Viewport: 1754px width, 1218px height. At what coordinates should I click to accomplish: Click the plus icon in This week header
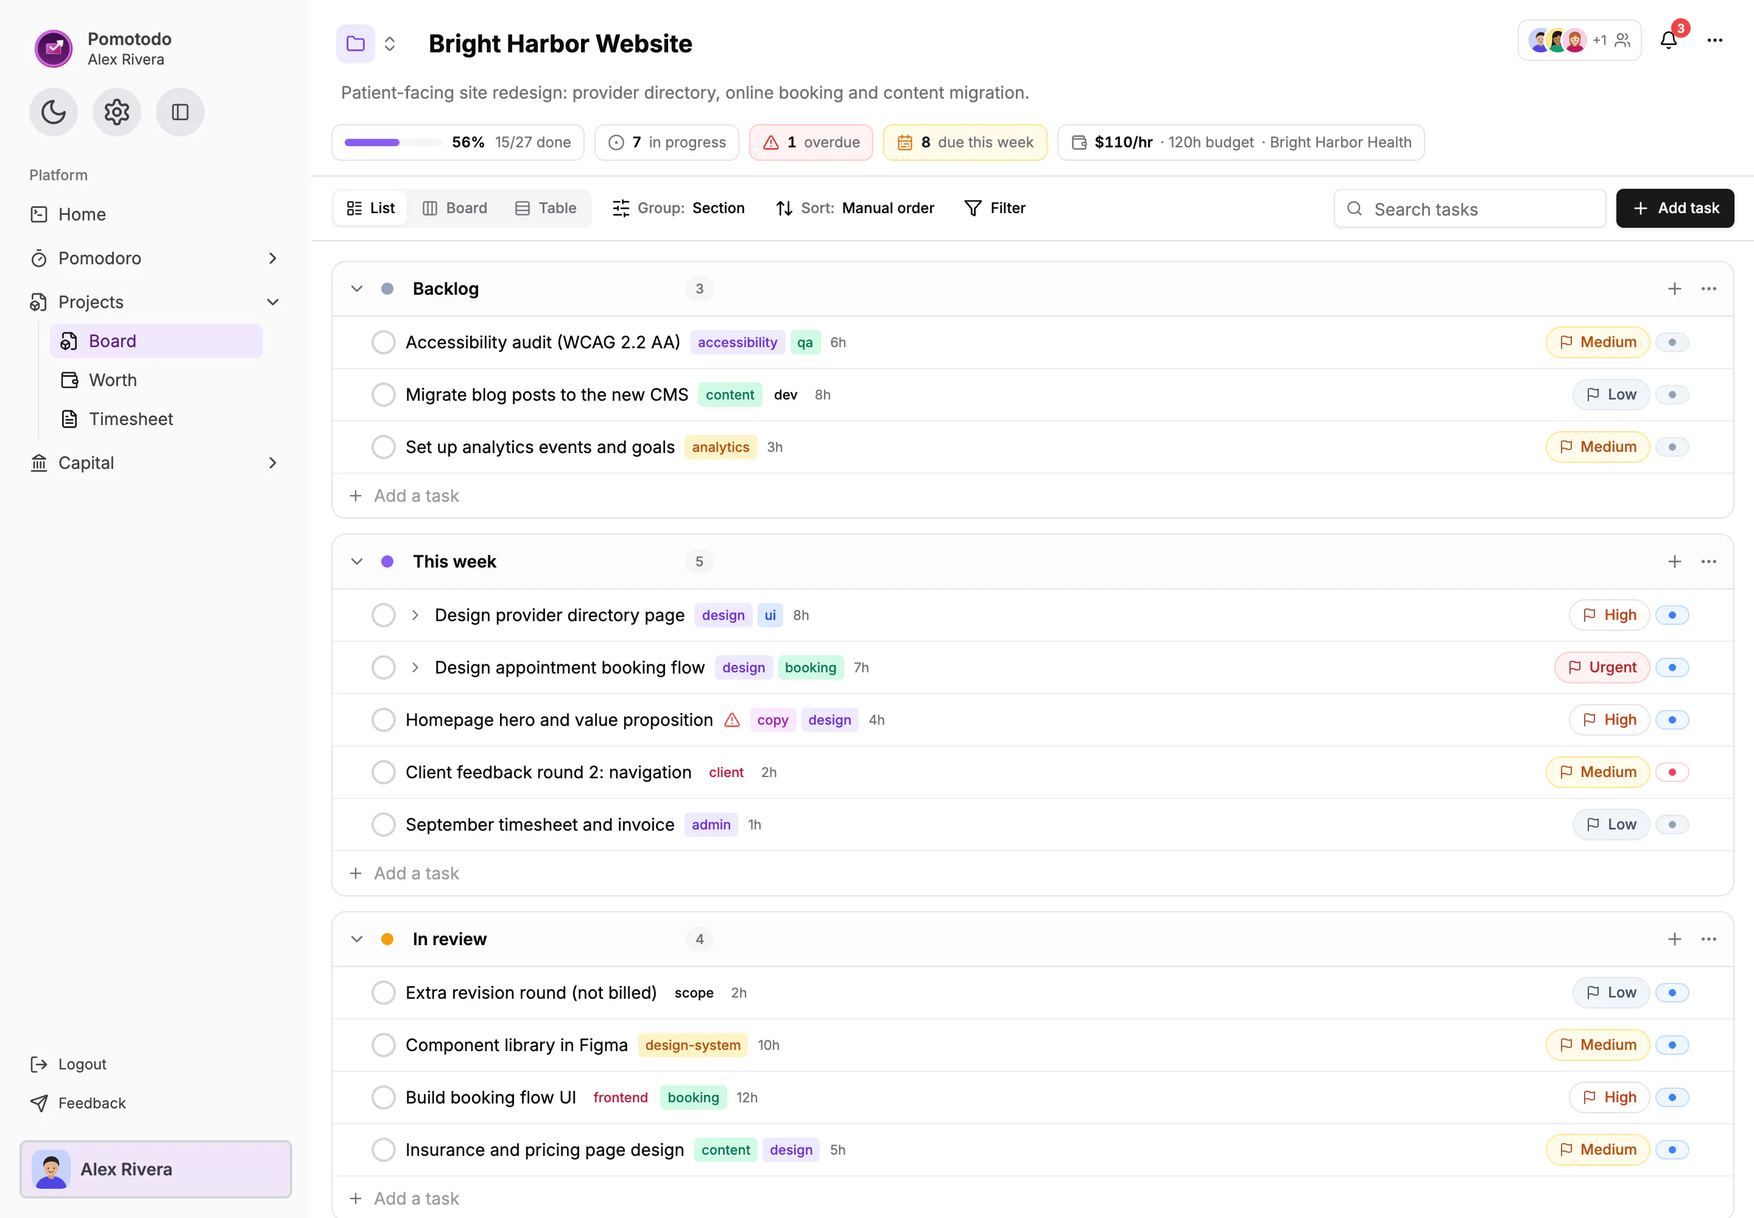click(1675, 561)
